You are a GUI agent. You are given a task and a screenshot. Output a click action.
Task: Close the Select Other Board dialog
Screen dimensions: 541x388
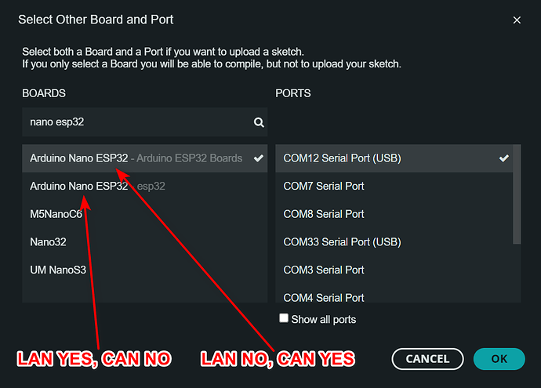pos(517,20)
